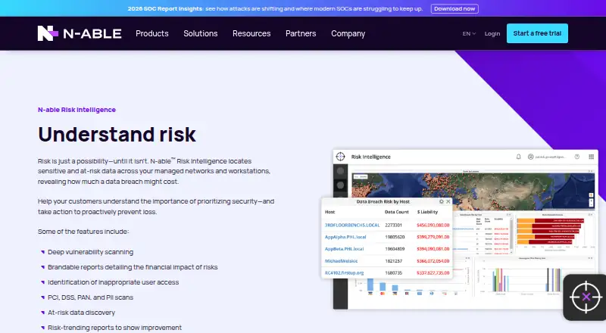The height and width of the screenshot is (333, 606).
Task: Click the user account icon in dashboard
Action: (531, 157)
